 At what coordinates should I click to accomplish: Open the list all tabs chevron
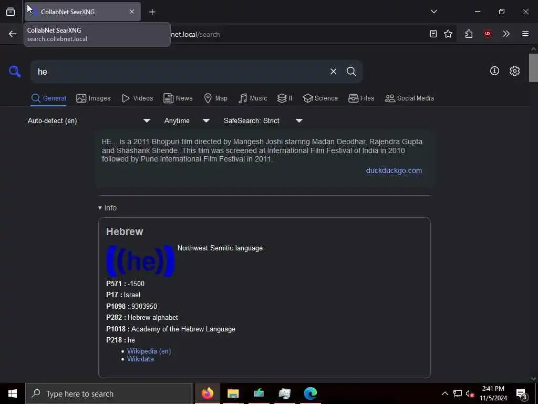tap(433, 12)
